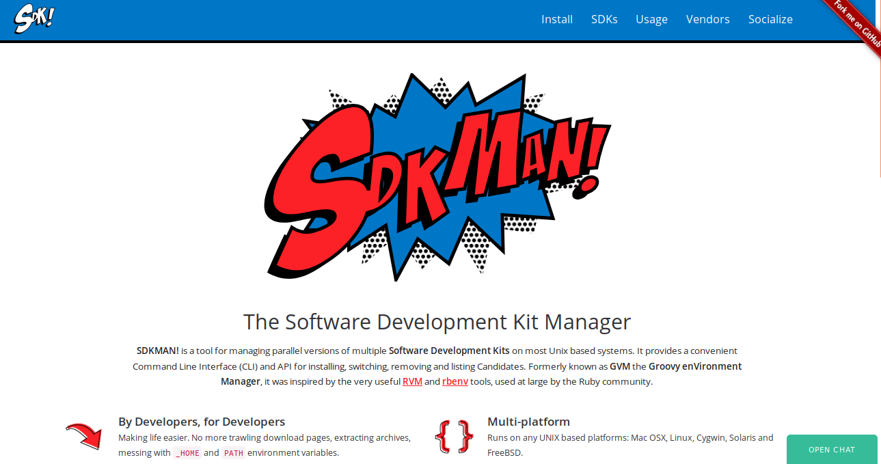881x464 pixels.
Task: Click the bold GVM text
Action: (x=620, y=366)
